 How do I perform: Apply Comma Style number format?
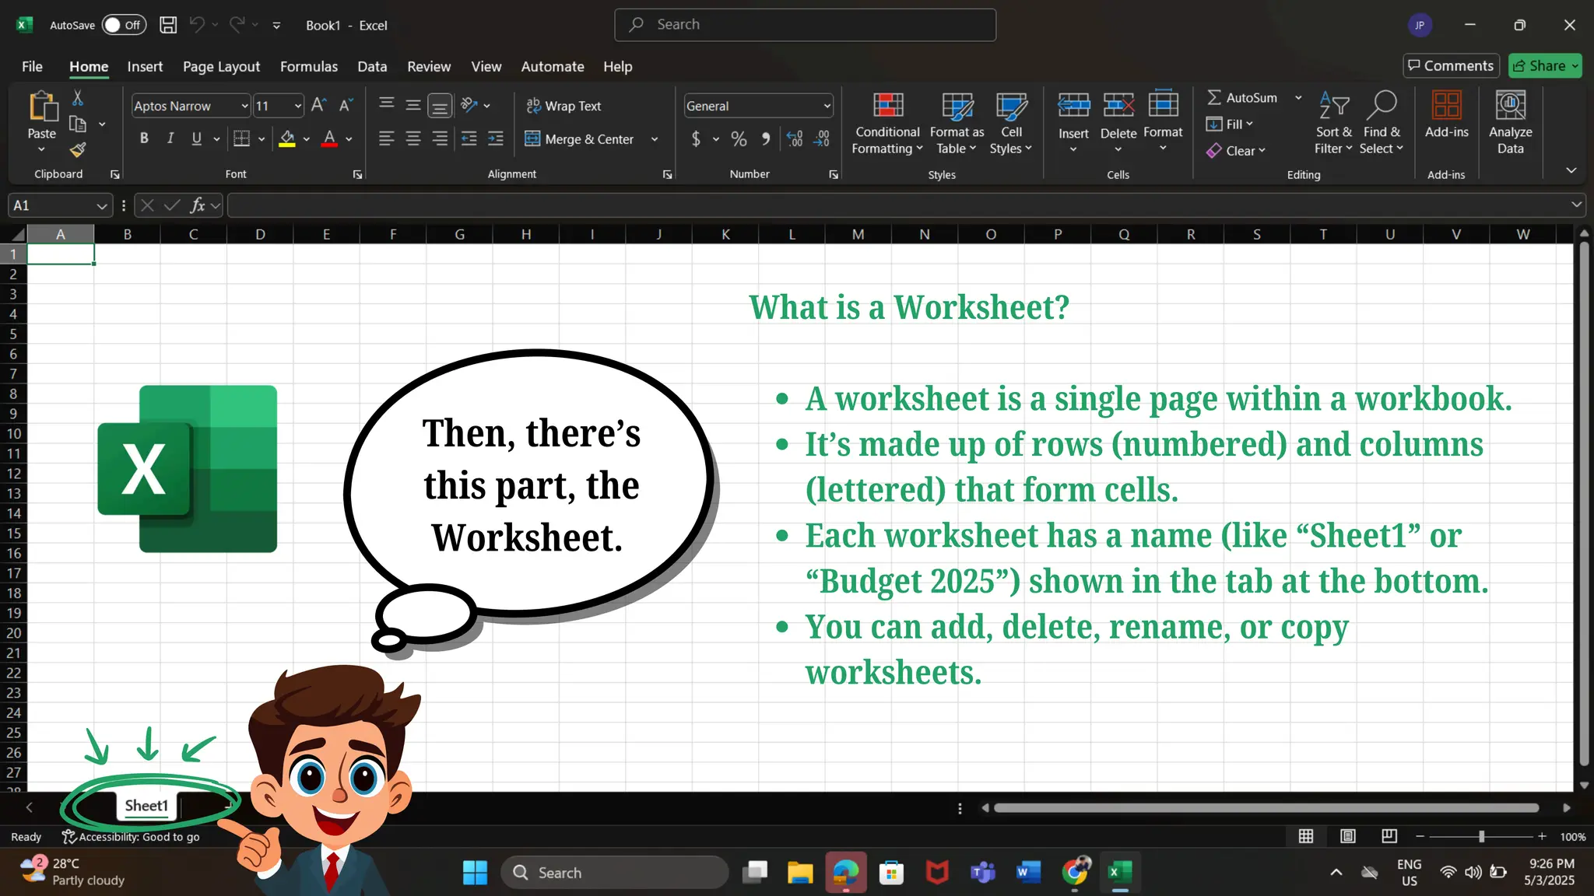pyautogui.click(x=766, y=138)
